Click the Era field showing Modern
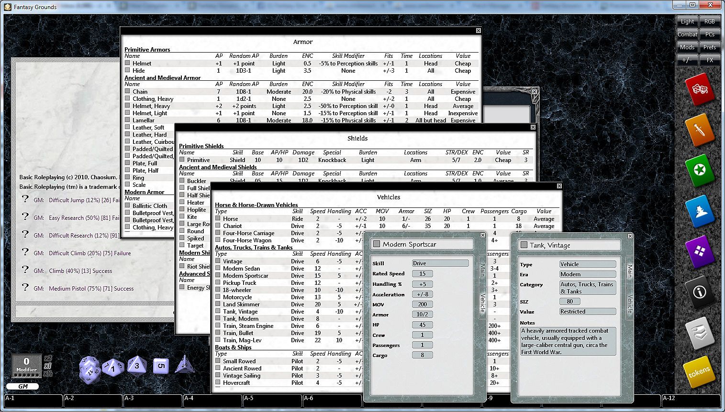Image resolution: width=725 pixels, height=412 pixels. (588, 274)
